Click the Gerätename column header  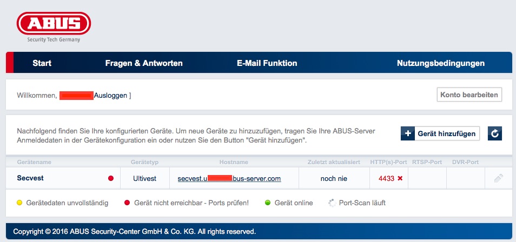coord(35,162)
